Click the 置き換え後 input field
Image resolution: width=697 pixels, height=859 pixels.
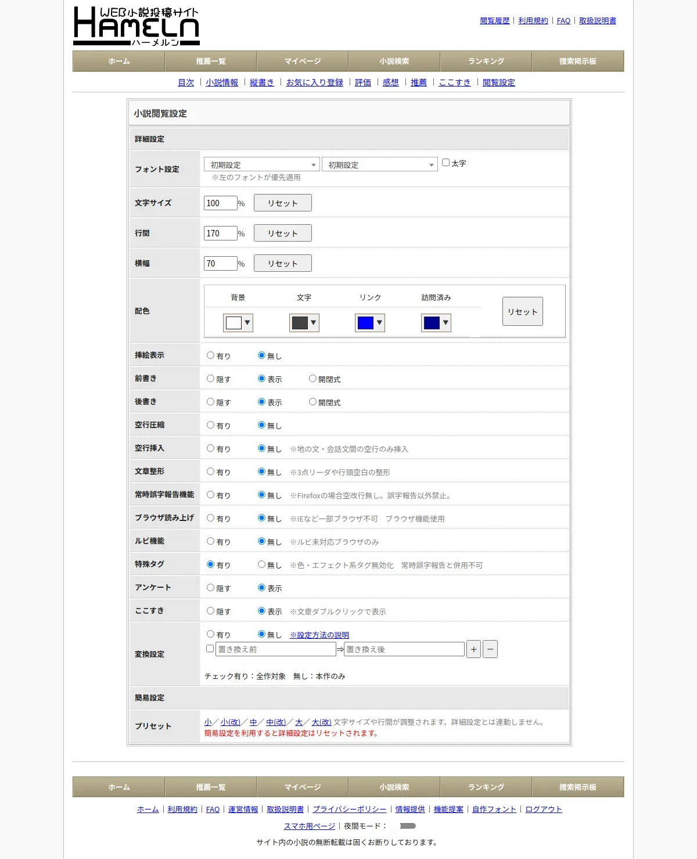pos(404,649)
